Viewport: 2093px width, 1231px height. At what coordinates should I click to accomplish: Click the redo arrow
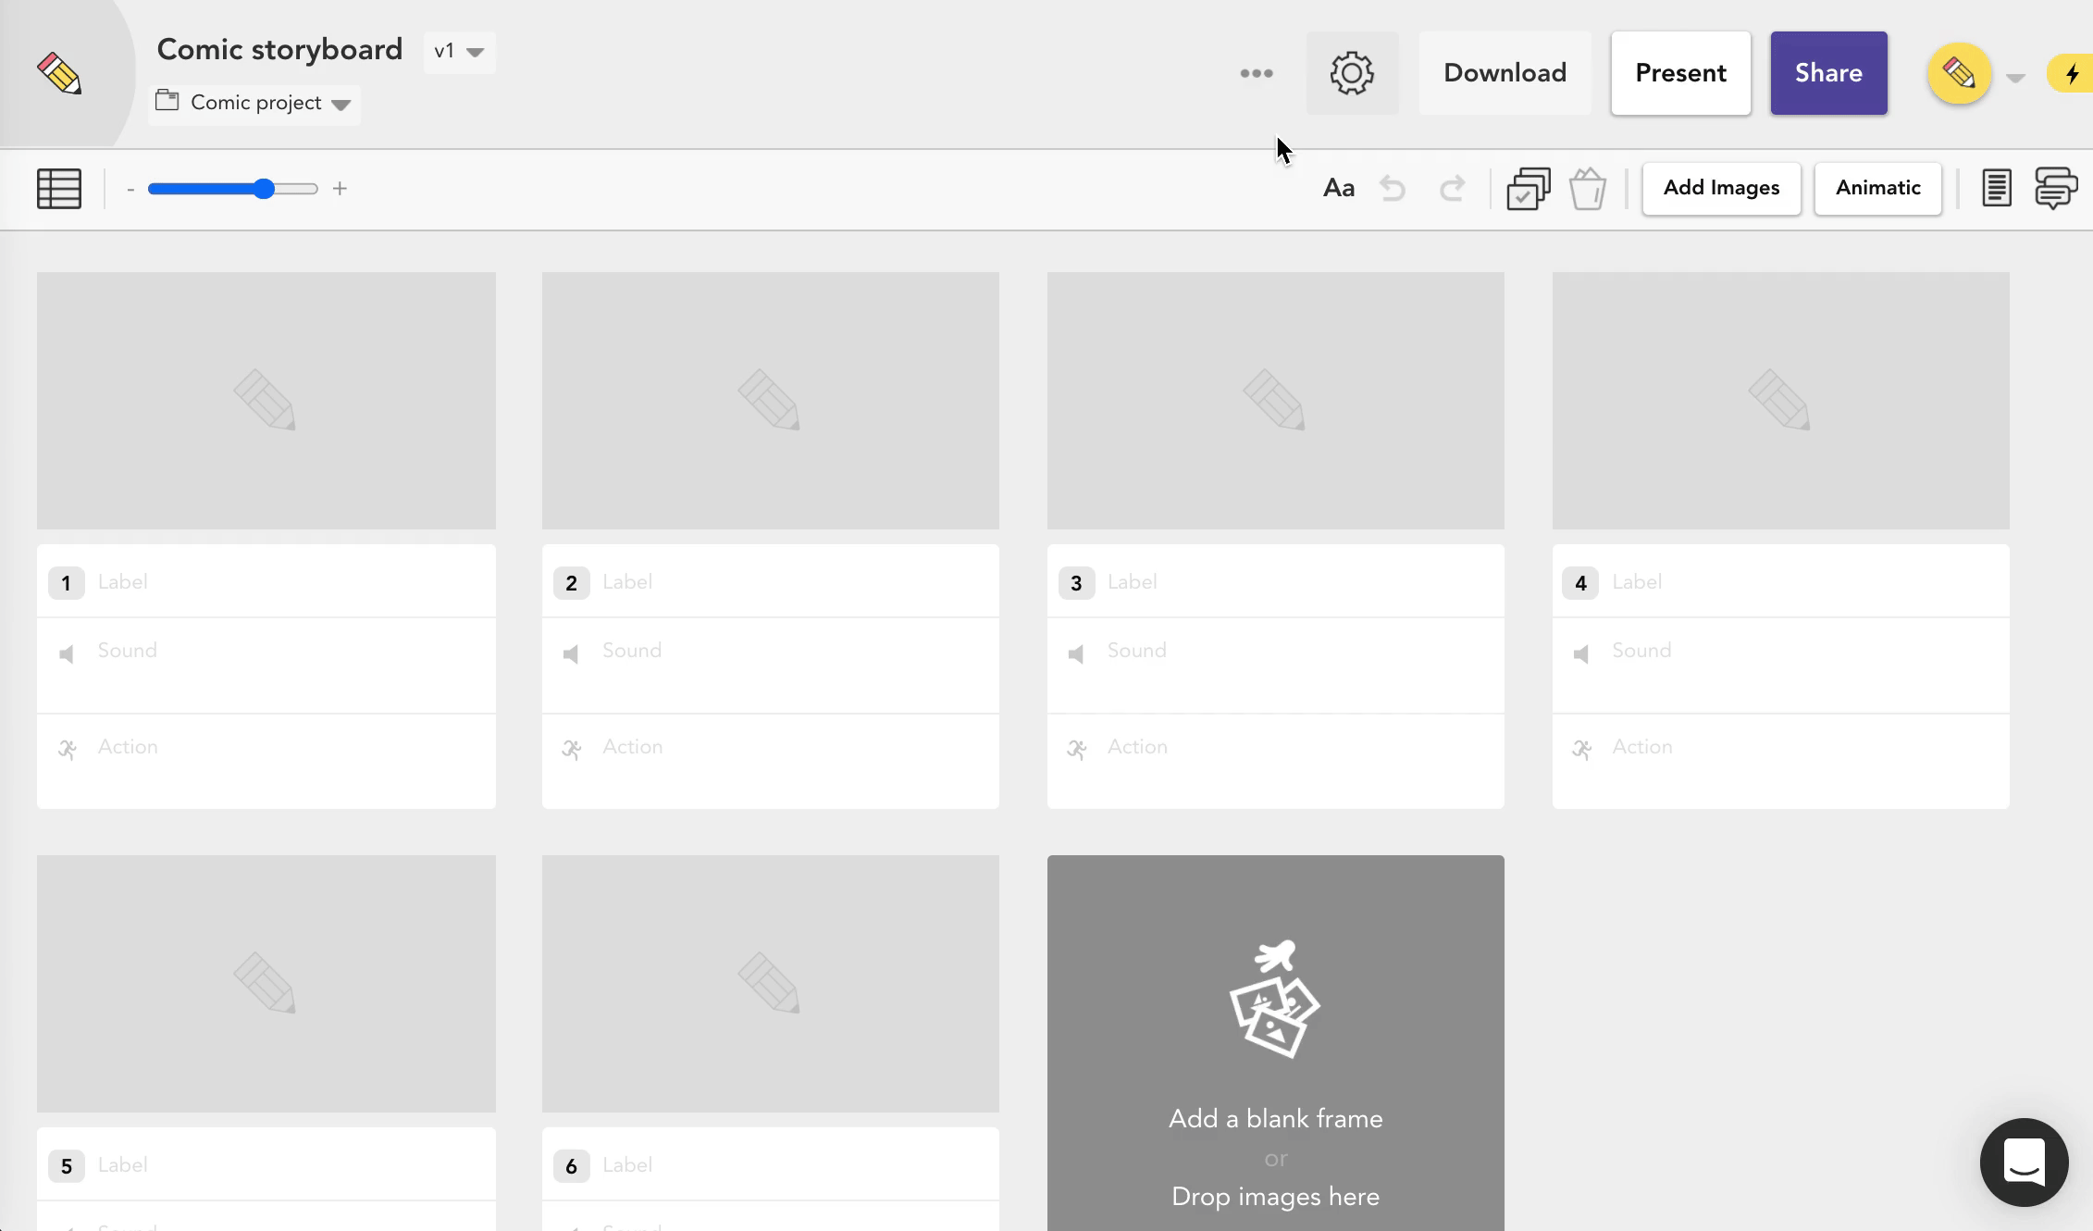(1452, 189)
